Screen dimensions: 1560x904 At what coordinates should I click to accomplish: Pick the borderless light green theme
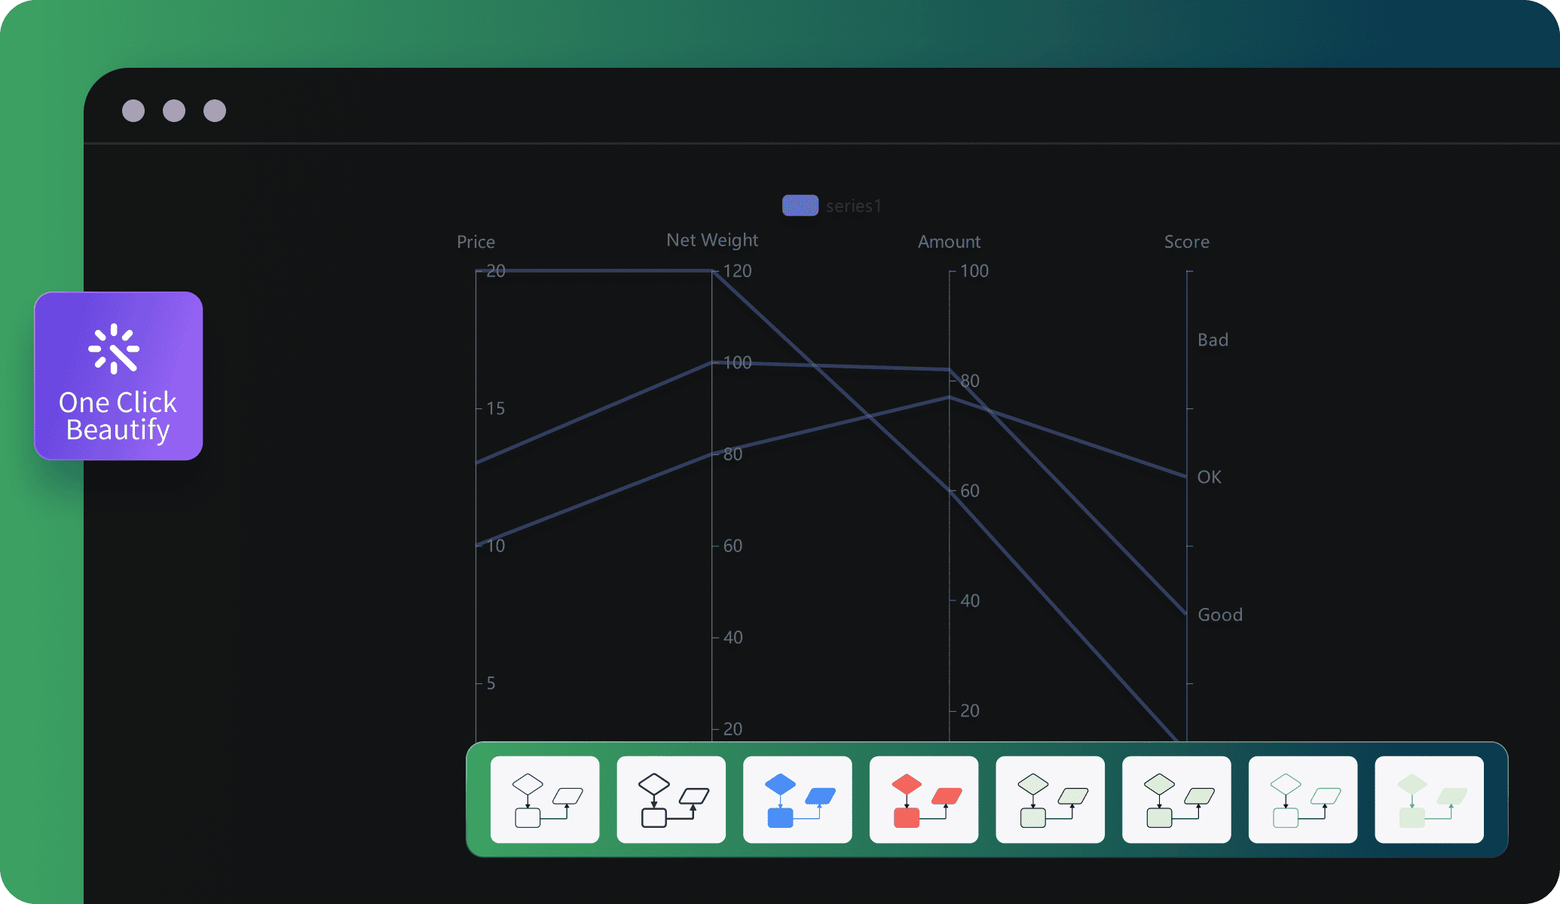pos(1430,799)
